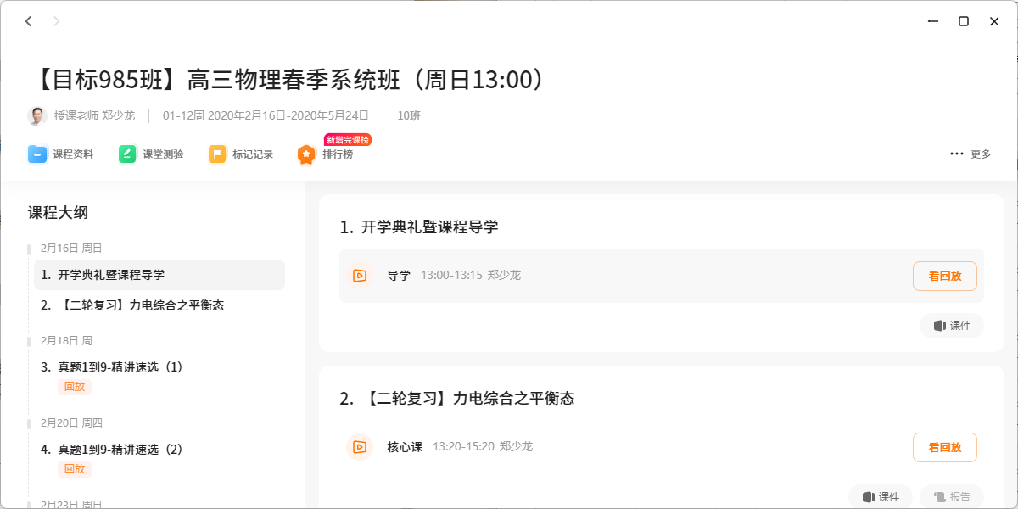Open the 课程资料 blue folder icon
The width and height of the screenshot is (1018, 509).
[37, 154]
